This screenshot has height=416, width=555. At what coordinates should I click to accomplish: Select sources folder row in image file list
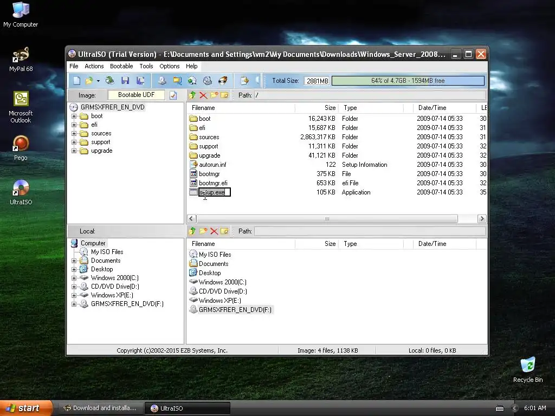pyautogui.click(x=336, y=137)
